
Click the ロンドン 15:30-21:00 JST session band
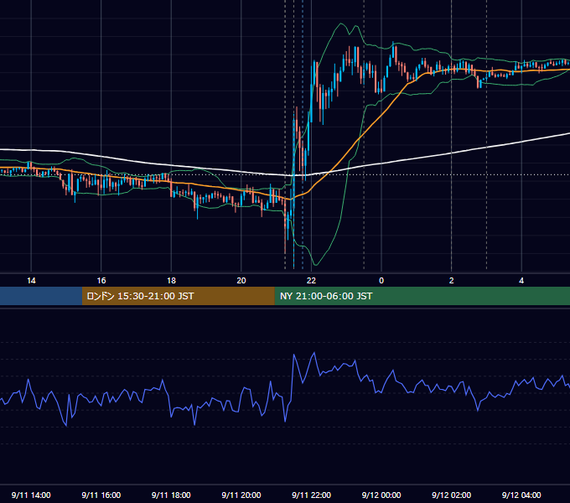point(178,296)
